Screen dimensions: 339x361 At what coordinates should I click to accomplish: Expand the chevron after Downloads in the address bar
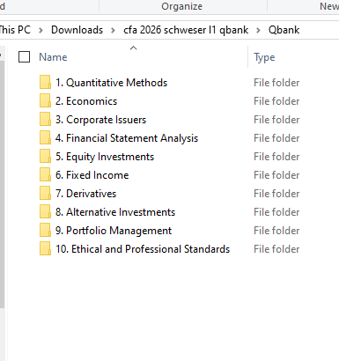[x=113, y=30]
